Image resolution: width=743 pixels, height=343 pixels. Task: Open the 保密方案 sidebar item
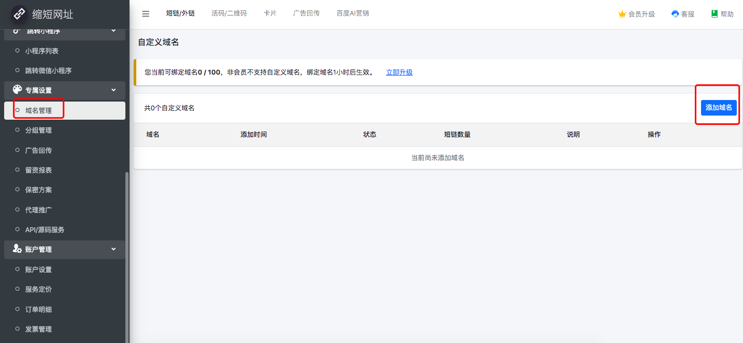tap(38, 190)
